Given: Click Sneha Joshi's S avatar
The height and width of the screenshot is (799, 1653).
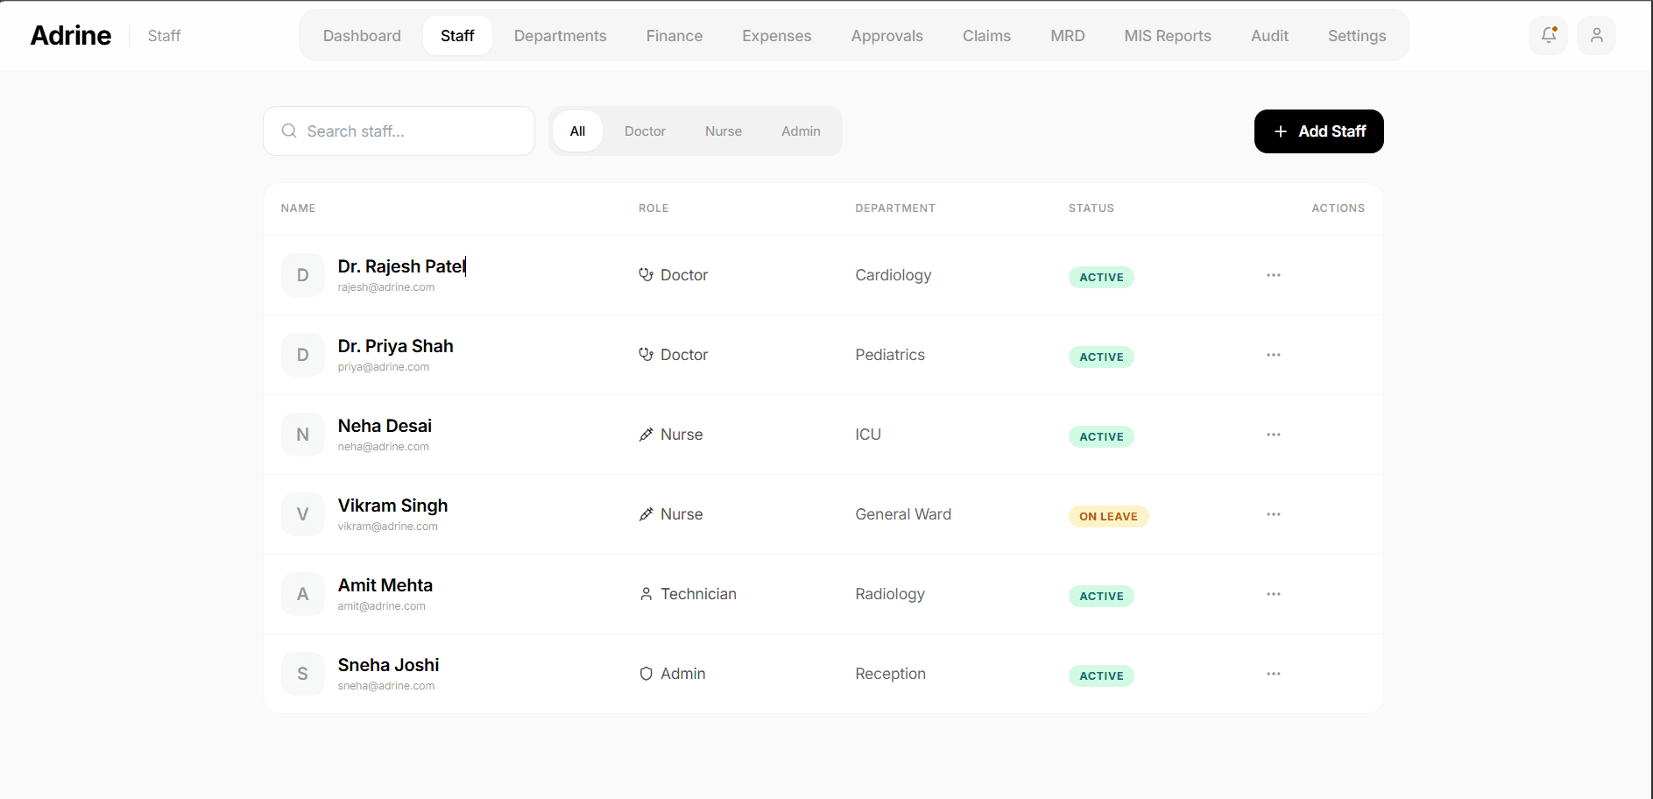Looking at the screenshot, I should (302, 674).
